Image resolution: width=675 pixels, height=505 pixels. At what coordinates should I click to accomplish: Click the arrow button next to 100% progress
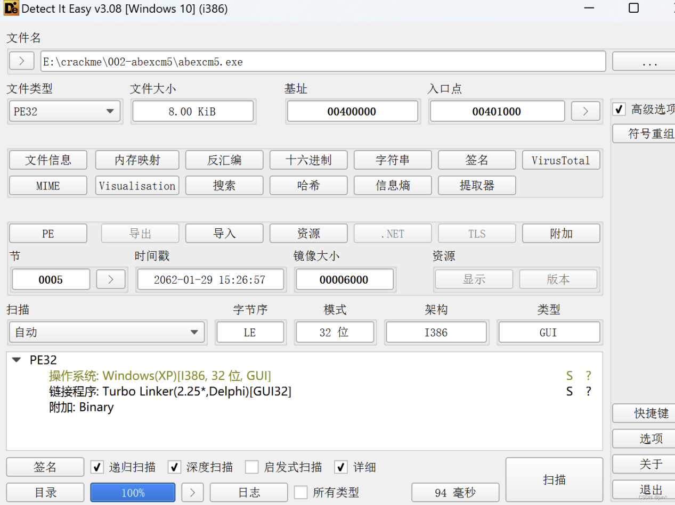[193, 492]
